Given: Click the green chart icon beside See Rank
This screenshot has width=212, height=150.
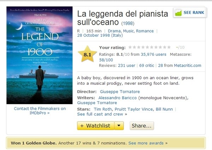Looking at the screenshot, I should (x=178, y=13).
